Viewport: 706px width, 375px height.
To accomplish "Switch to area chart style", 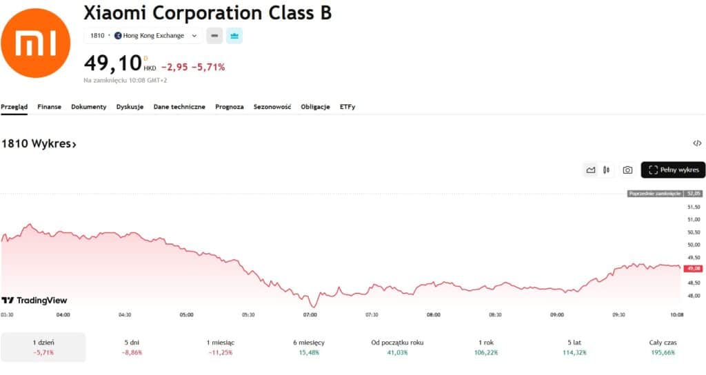I will (x=591, y=170).
